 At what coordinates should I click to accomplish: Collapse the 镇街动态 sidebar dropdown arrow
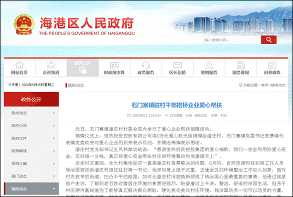coord(54,189)
